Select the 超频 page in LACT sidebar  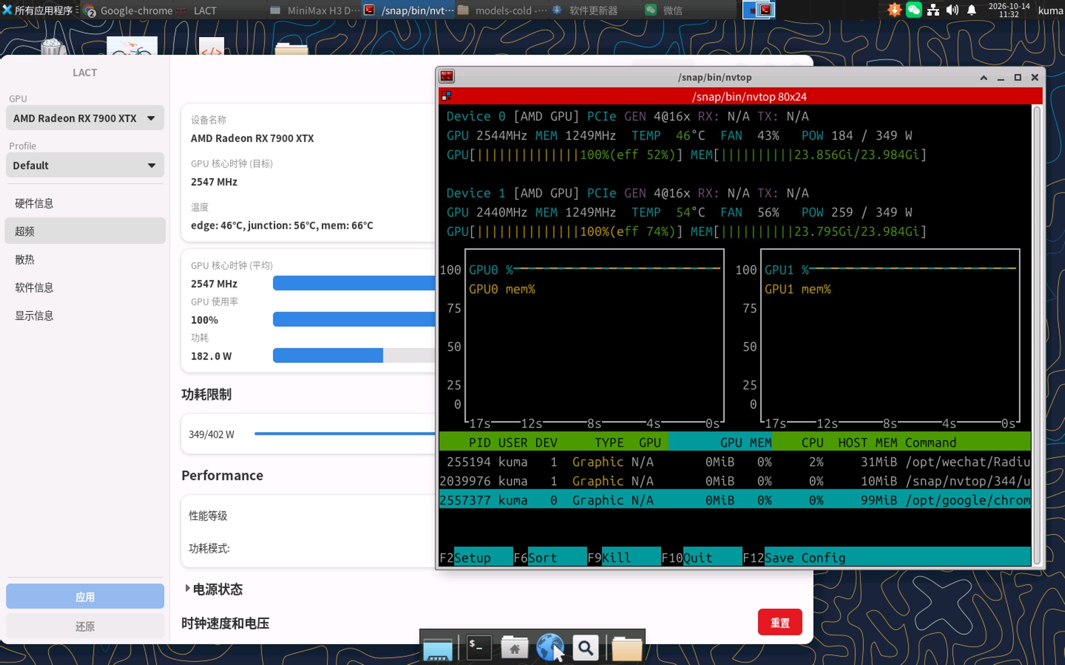[85, 231]
